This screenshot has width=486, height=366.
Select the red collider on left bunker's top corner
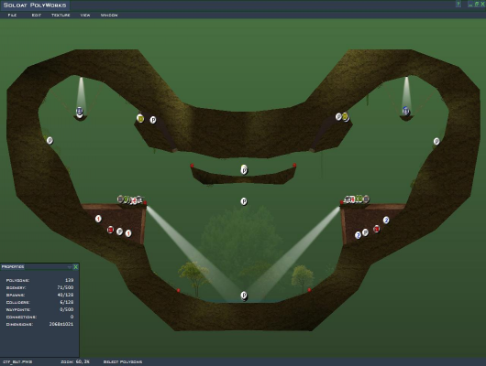click(145, 203)
